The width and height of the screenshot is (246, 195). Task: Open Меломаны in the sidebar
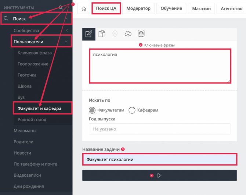coord(25,131)
